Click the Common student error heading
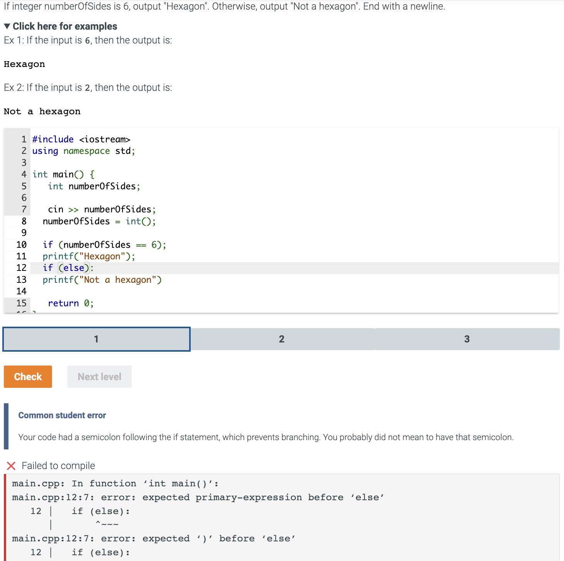The image size is (564, 561). (x=62, y=415)
